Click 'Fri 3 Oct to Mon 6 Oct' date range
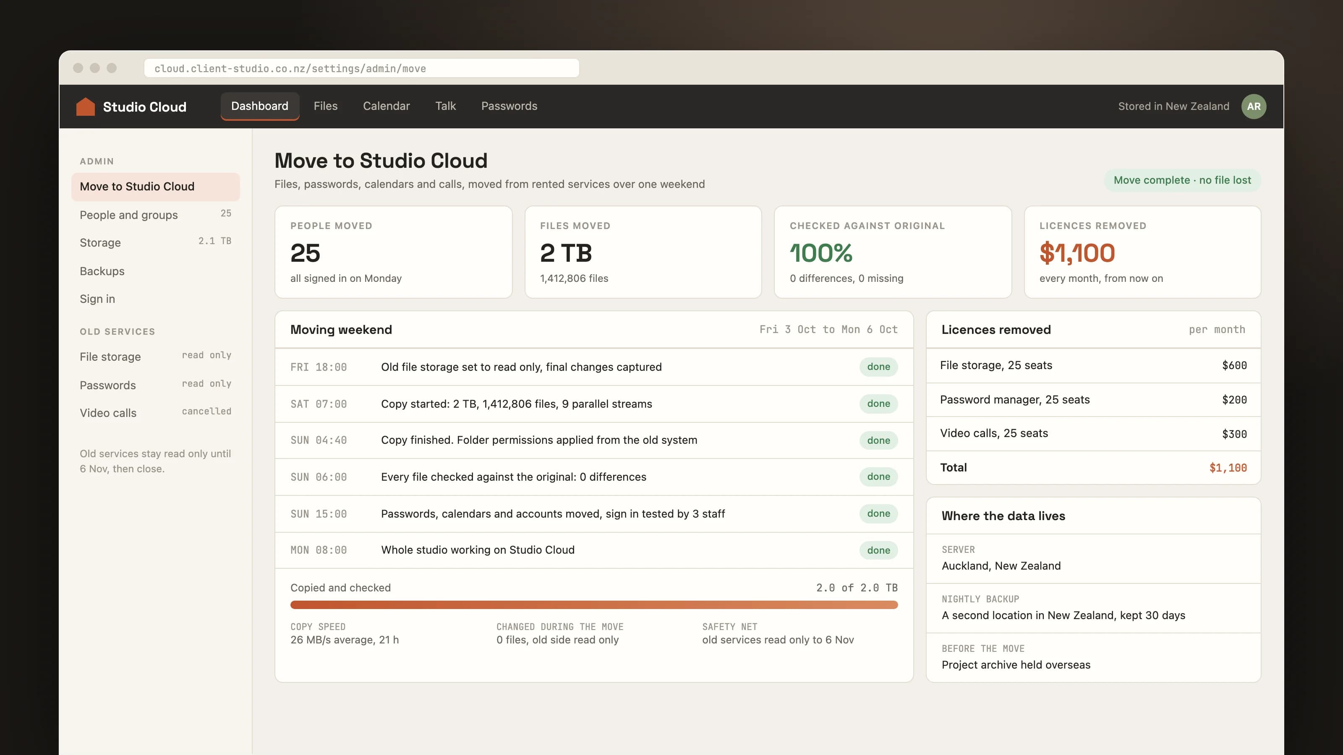This screenshot has width=1343, height=755. pos(828,329)
